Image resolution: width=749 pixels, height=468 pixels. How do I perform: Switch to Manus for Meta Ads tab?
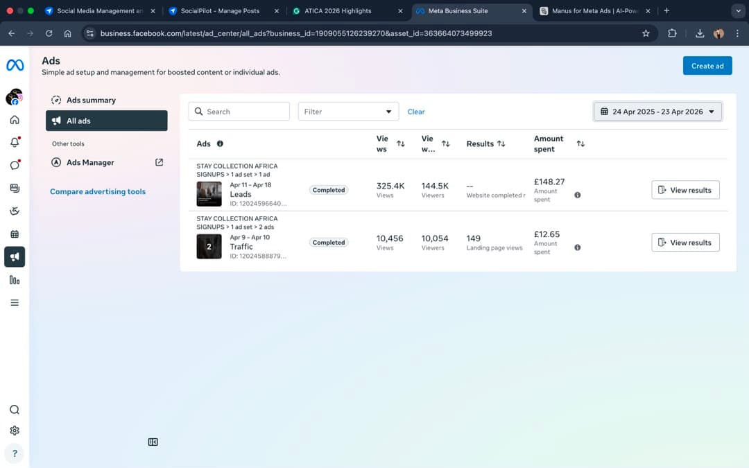(x=595, y=11)
